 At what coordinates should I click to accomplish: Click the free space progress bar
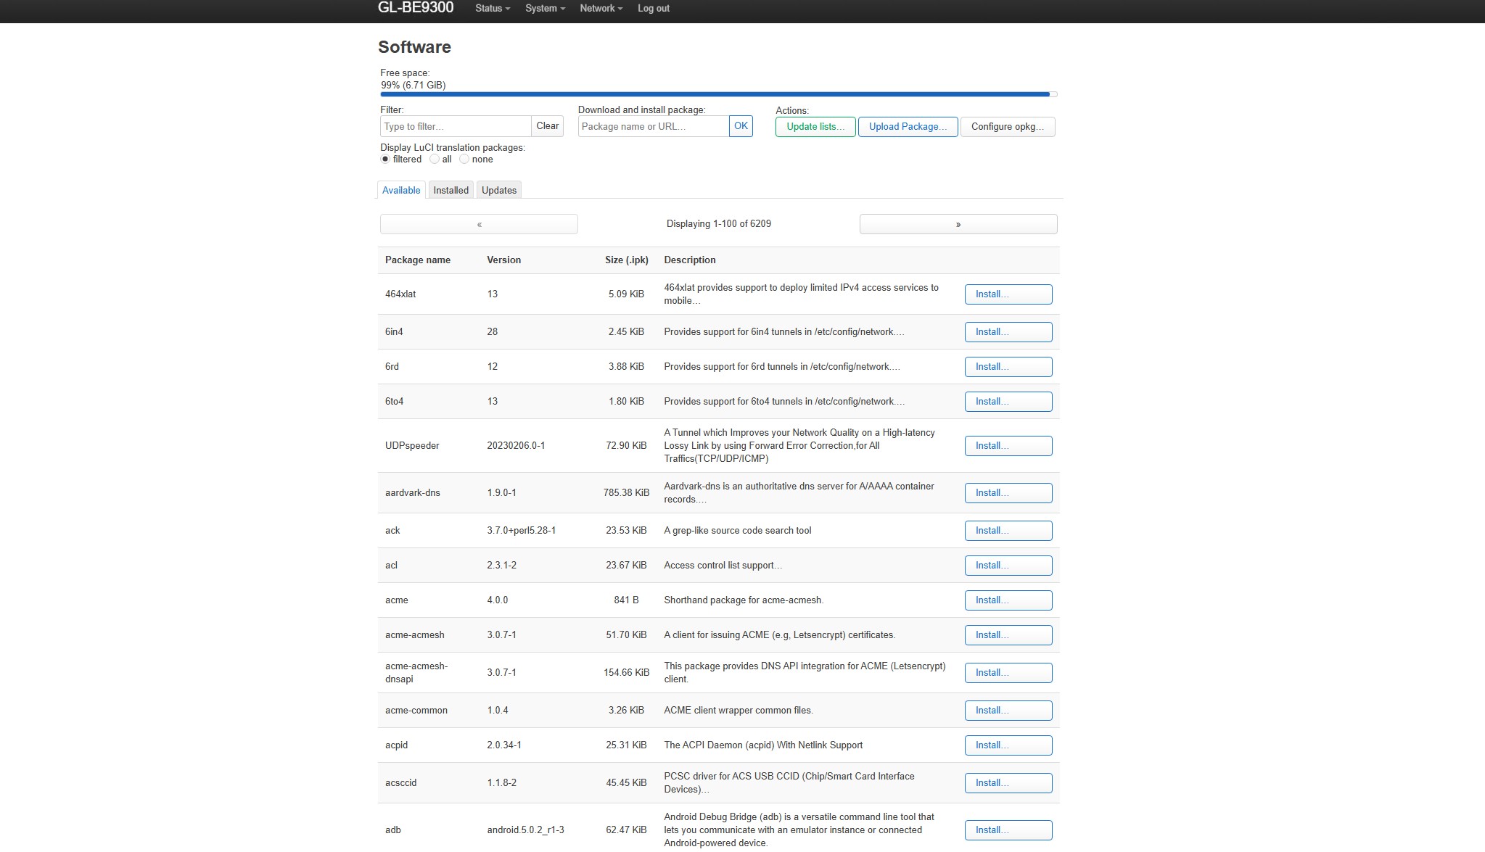(718, 94)
